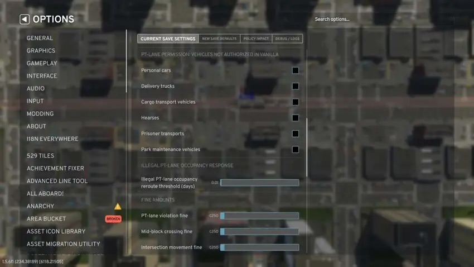Click the back arrow beside Options

click(25, 20)
